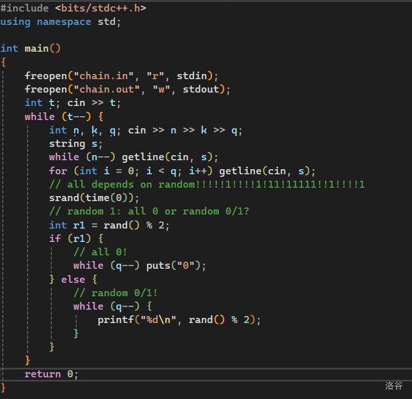Viewport: 412px width, 399px height.
Task: Click the 'while (t--)' loop header
Action: 64,117
